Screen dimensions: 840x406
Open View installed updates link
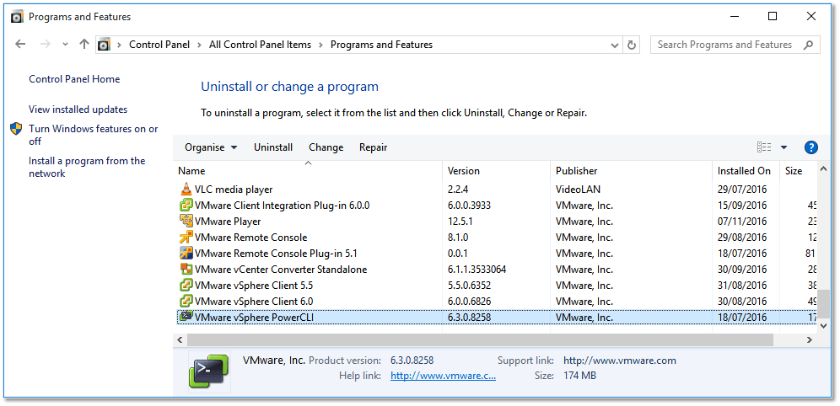click(x=78, y=110)
